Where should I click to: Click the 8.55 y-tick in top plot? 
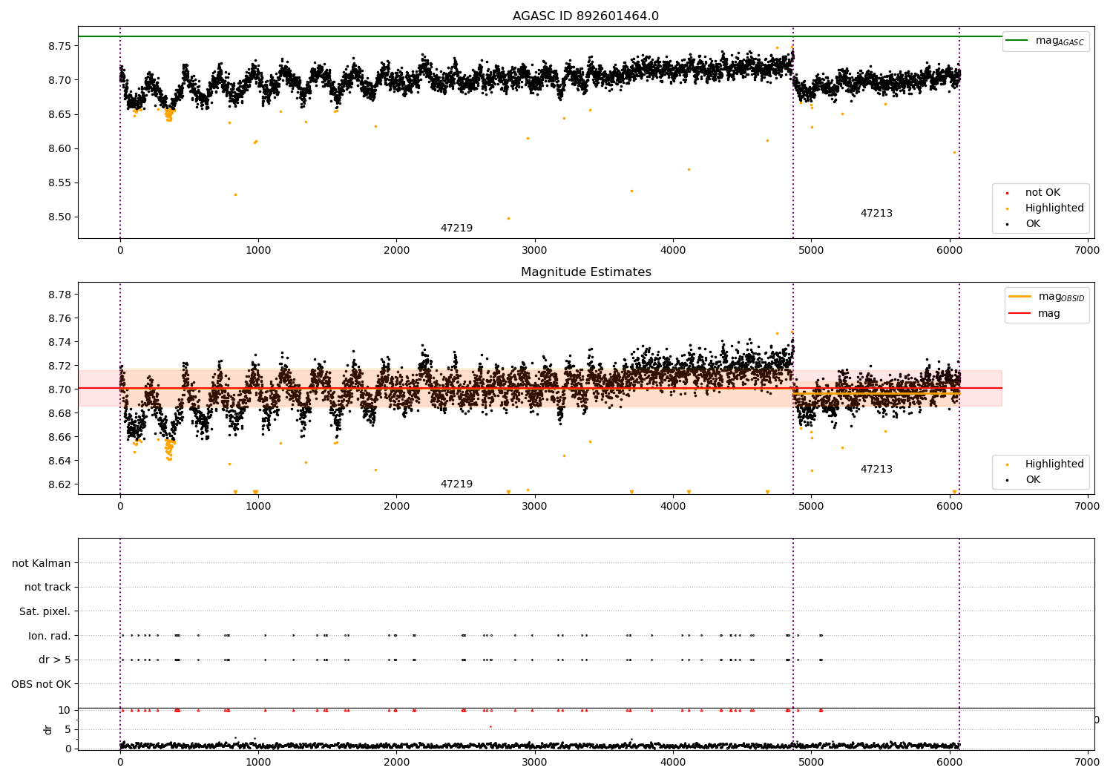(59, 183)
